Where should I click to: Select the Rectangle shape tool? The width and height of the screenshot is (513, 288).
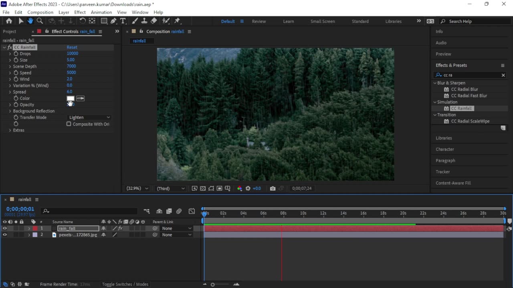pos(104,21)
